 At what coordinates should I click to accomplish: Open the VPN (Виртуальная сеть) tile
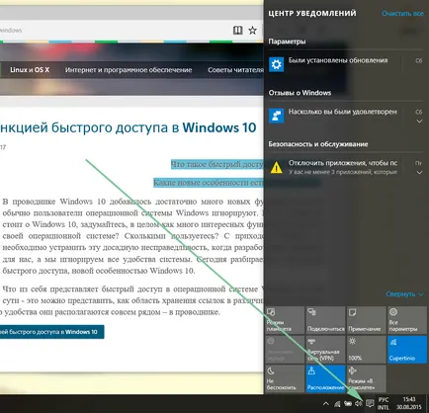click(x=325, y=349)
